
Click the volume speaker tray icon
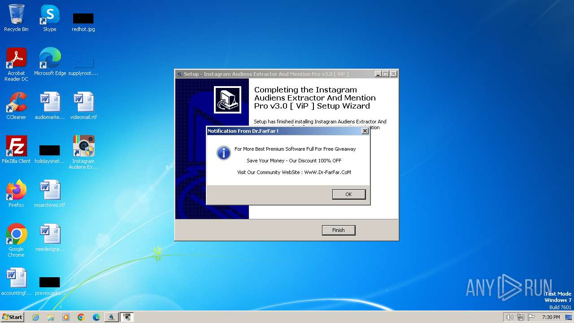[x=509, y=317]
